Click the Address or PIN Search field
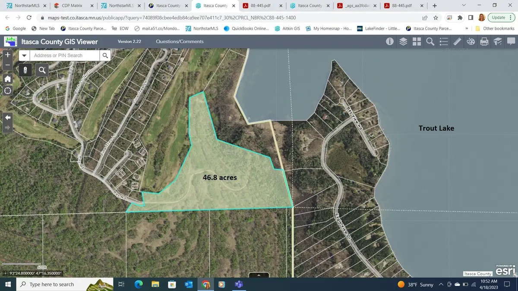The height and width of the screenshot is (291, 518). (x=65, y=56)
